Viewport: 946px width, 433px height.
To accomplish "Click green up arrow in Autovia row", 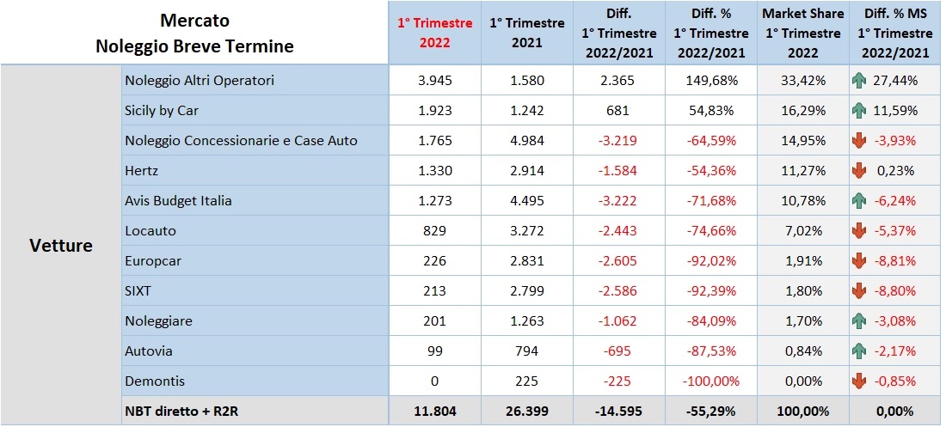I will [x=860, y=351].
